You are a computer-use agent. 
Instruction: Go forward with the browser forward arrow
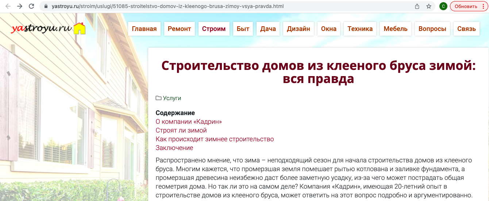click(20, 6)
